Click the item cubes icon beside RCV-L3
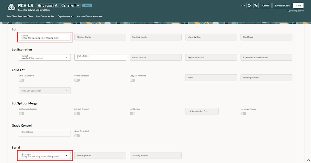 (11, 7)
